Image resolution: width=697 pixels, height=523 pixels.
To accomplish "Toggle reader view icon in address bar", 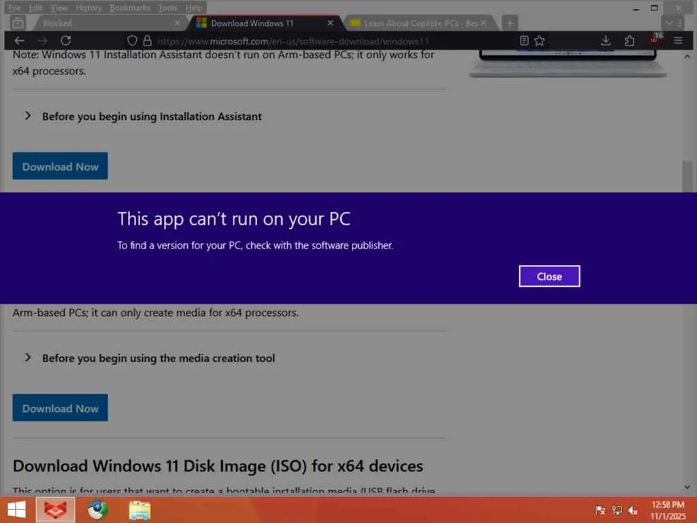I will pos(524,41).
